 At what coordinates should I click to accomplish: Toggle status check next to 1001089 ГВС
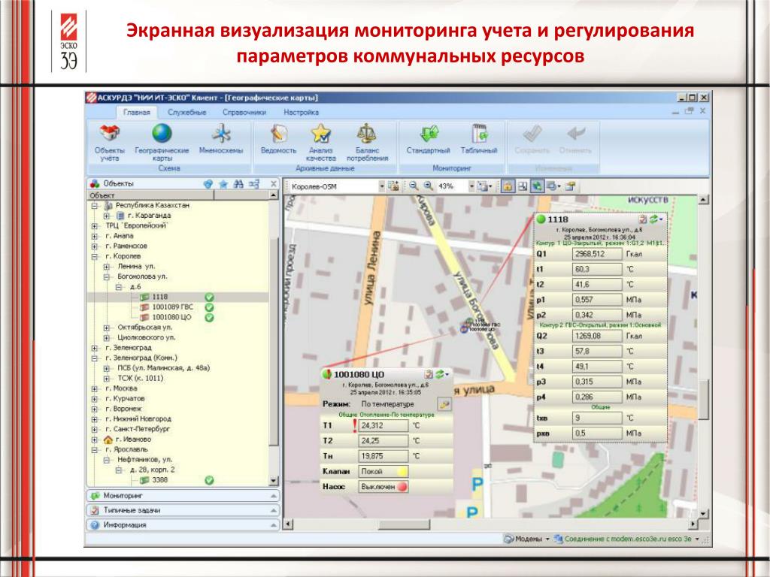tap(209, 307)
